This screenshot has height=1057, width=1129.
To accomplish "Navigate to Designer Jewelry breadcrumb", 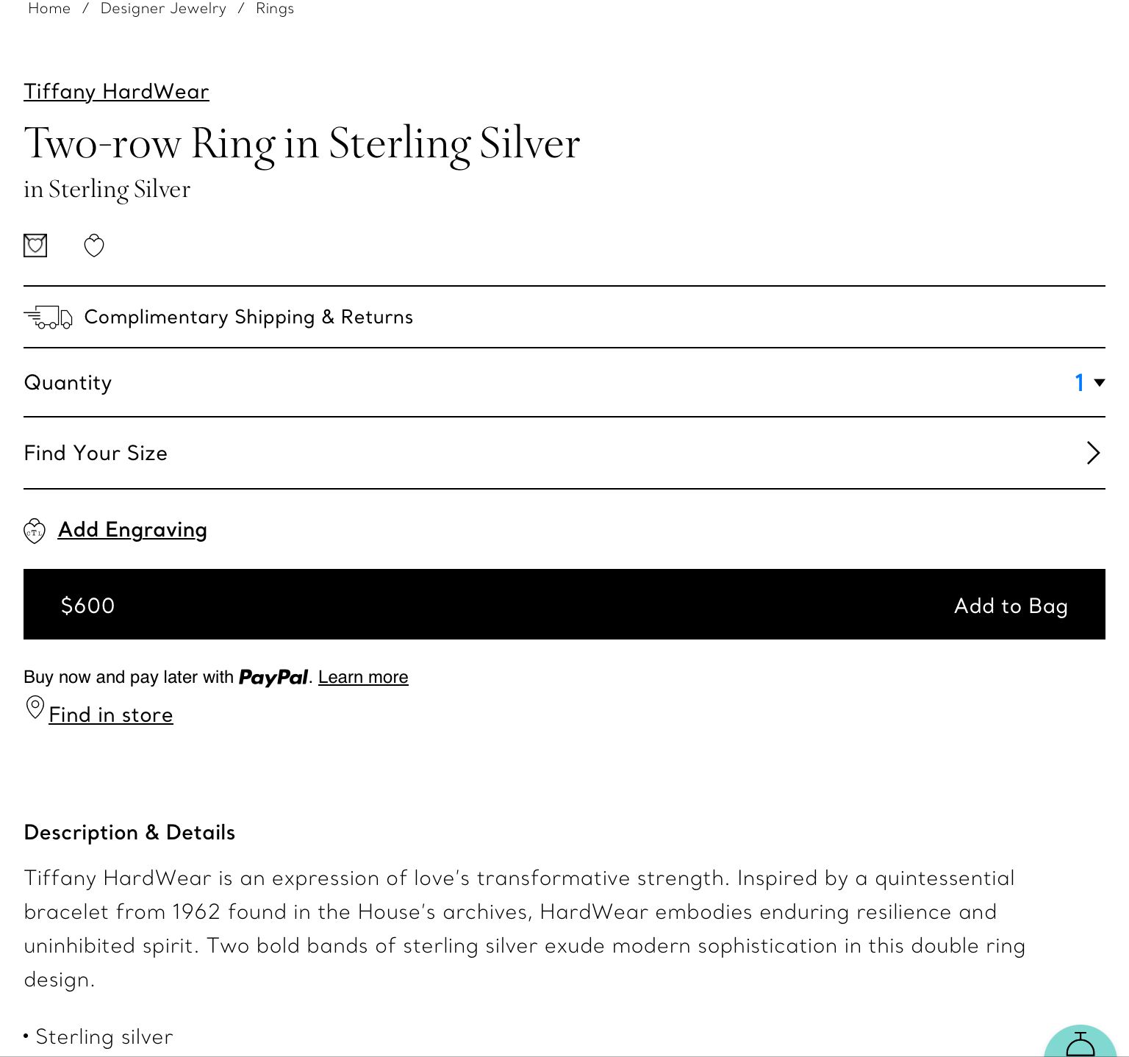I will coord(163,9).
